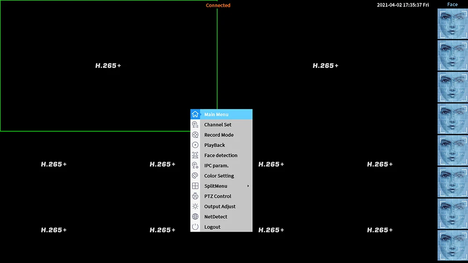The width and height of the screenshot is (468, 263).
Task: Click the Logout power icon
Action: (x=195, y=227)
